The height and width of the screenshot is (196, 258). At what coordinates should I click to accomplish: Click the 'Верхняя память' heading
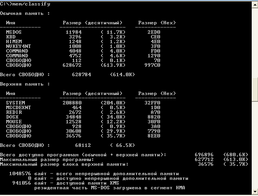(22, 84)
